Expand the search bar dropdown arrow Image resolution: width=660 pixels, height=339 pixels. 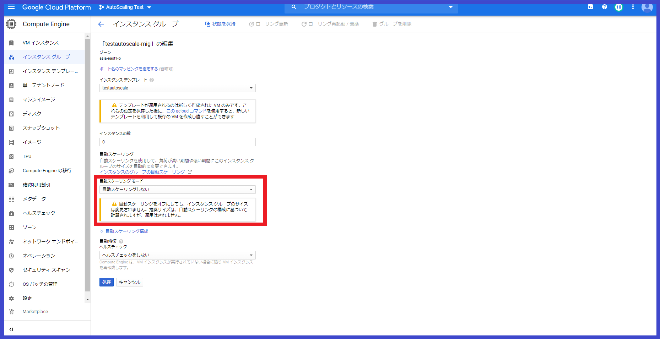[x=451, y=7]
